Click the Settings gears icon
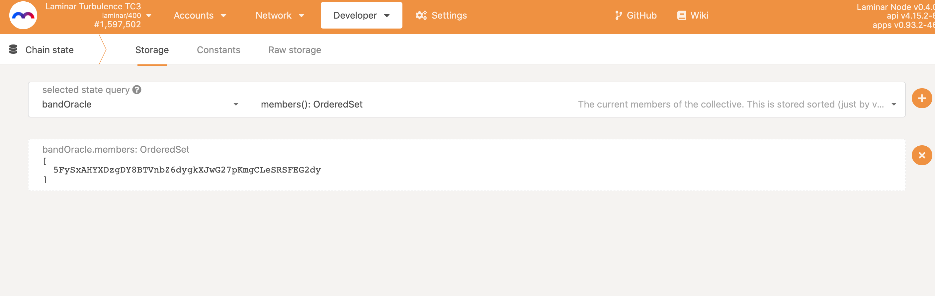935x296 pixels. click(421, 15)
